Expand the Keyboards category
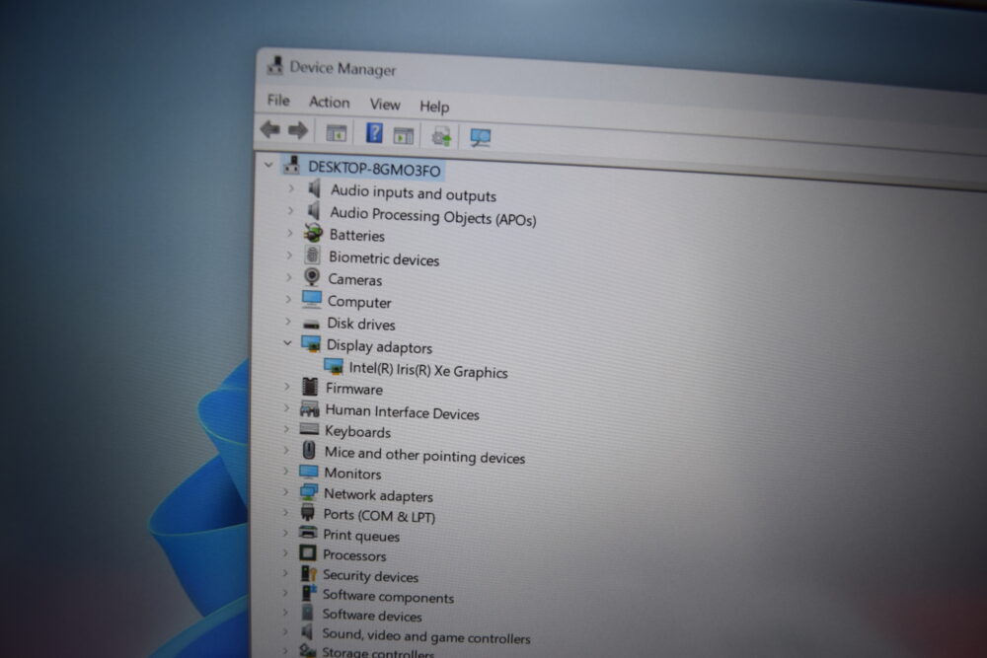Viewport: 987px width, 658px height. click(x=286, y=429)
